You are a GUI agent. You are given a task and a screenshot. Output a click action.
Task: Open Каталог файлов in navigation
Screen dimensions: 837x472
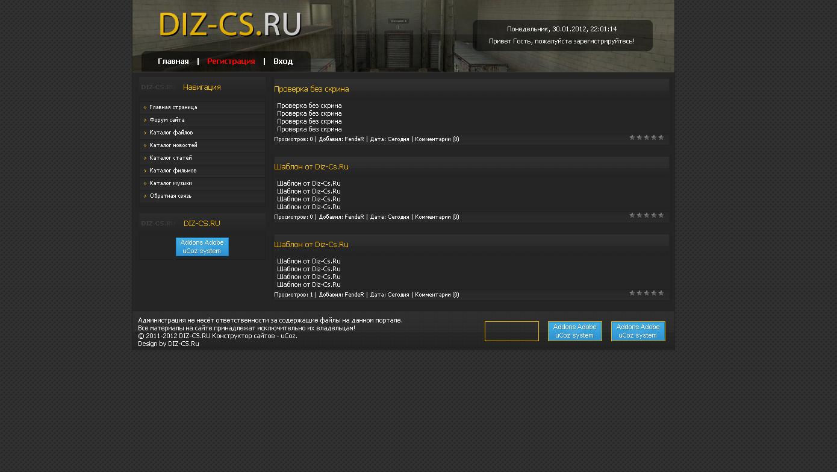pyautogui.click(x=171, y=133)
